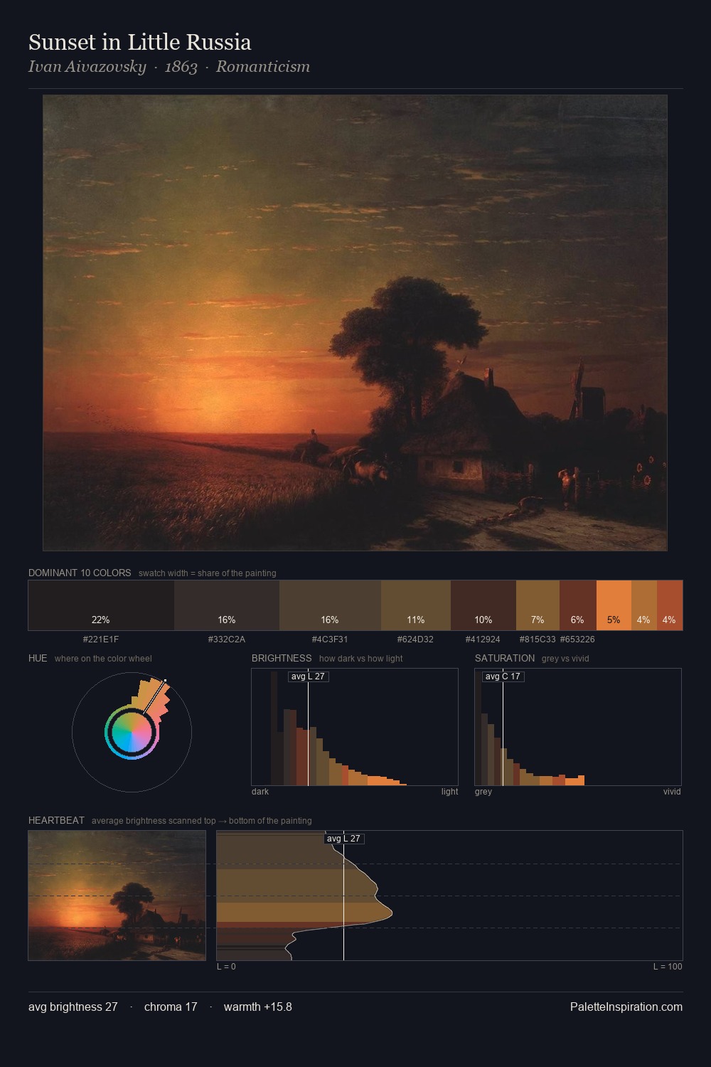The height and width of the screenshot is (1067, 711).
Task: Click the hex code #815C33
Action: point(538,639)
